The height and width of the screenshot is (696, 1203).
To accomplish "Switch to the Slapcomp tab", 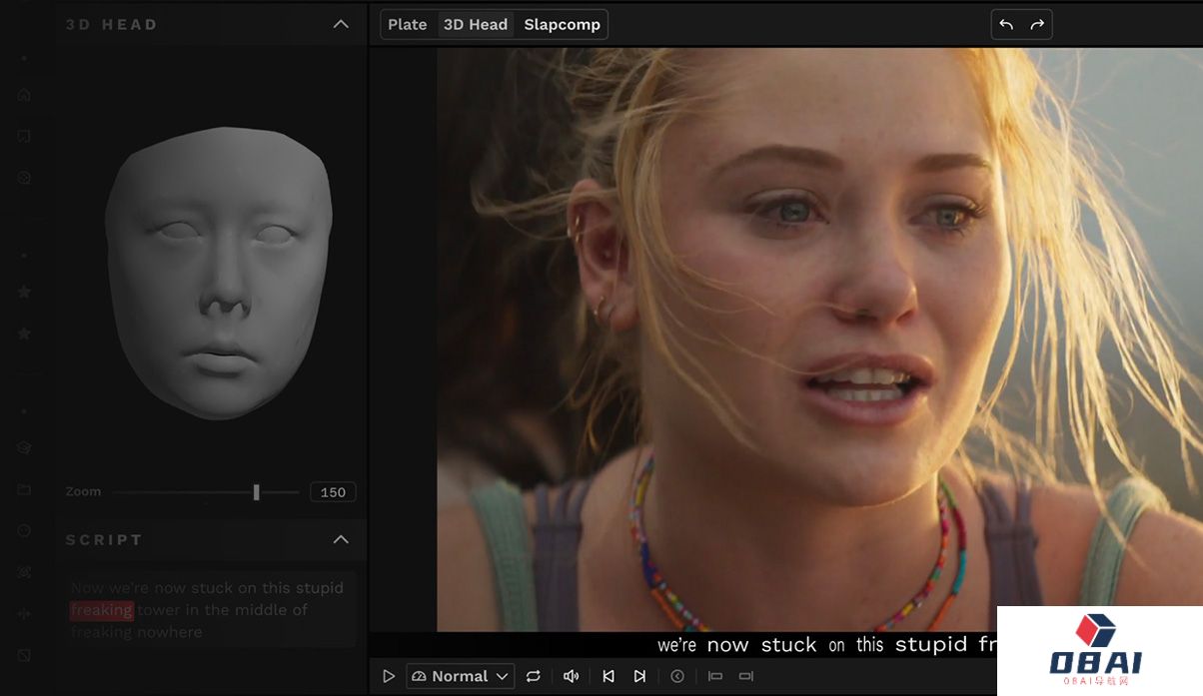I will pos(562,25).
